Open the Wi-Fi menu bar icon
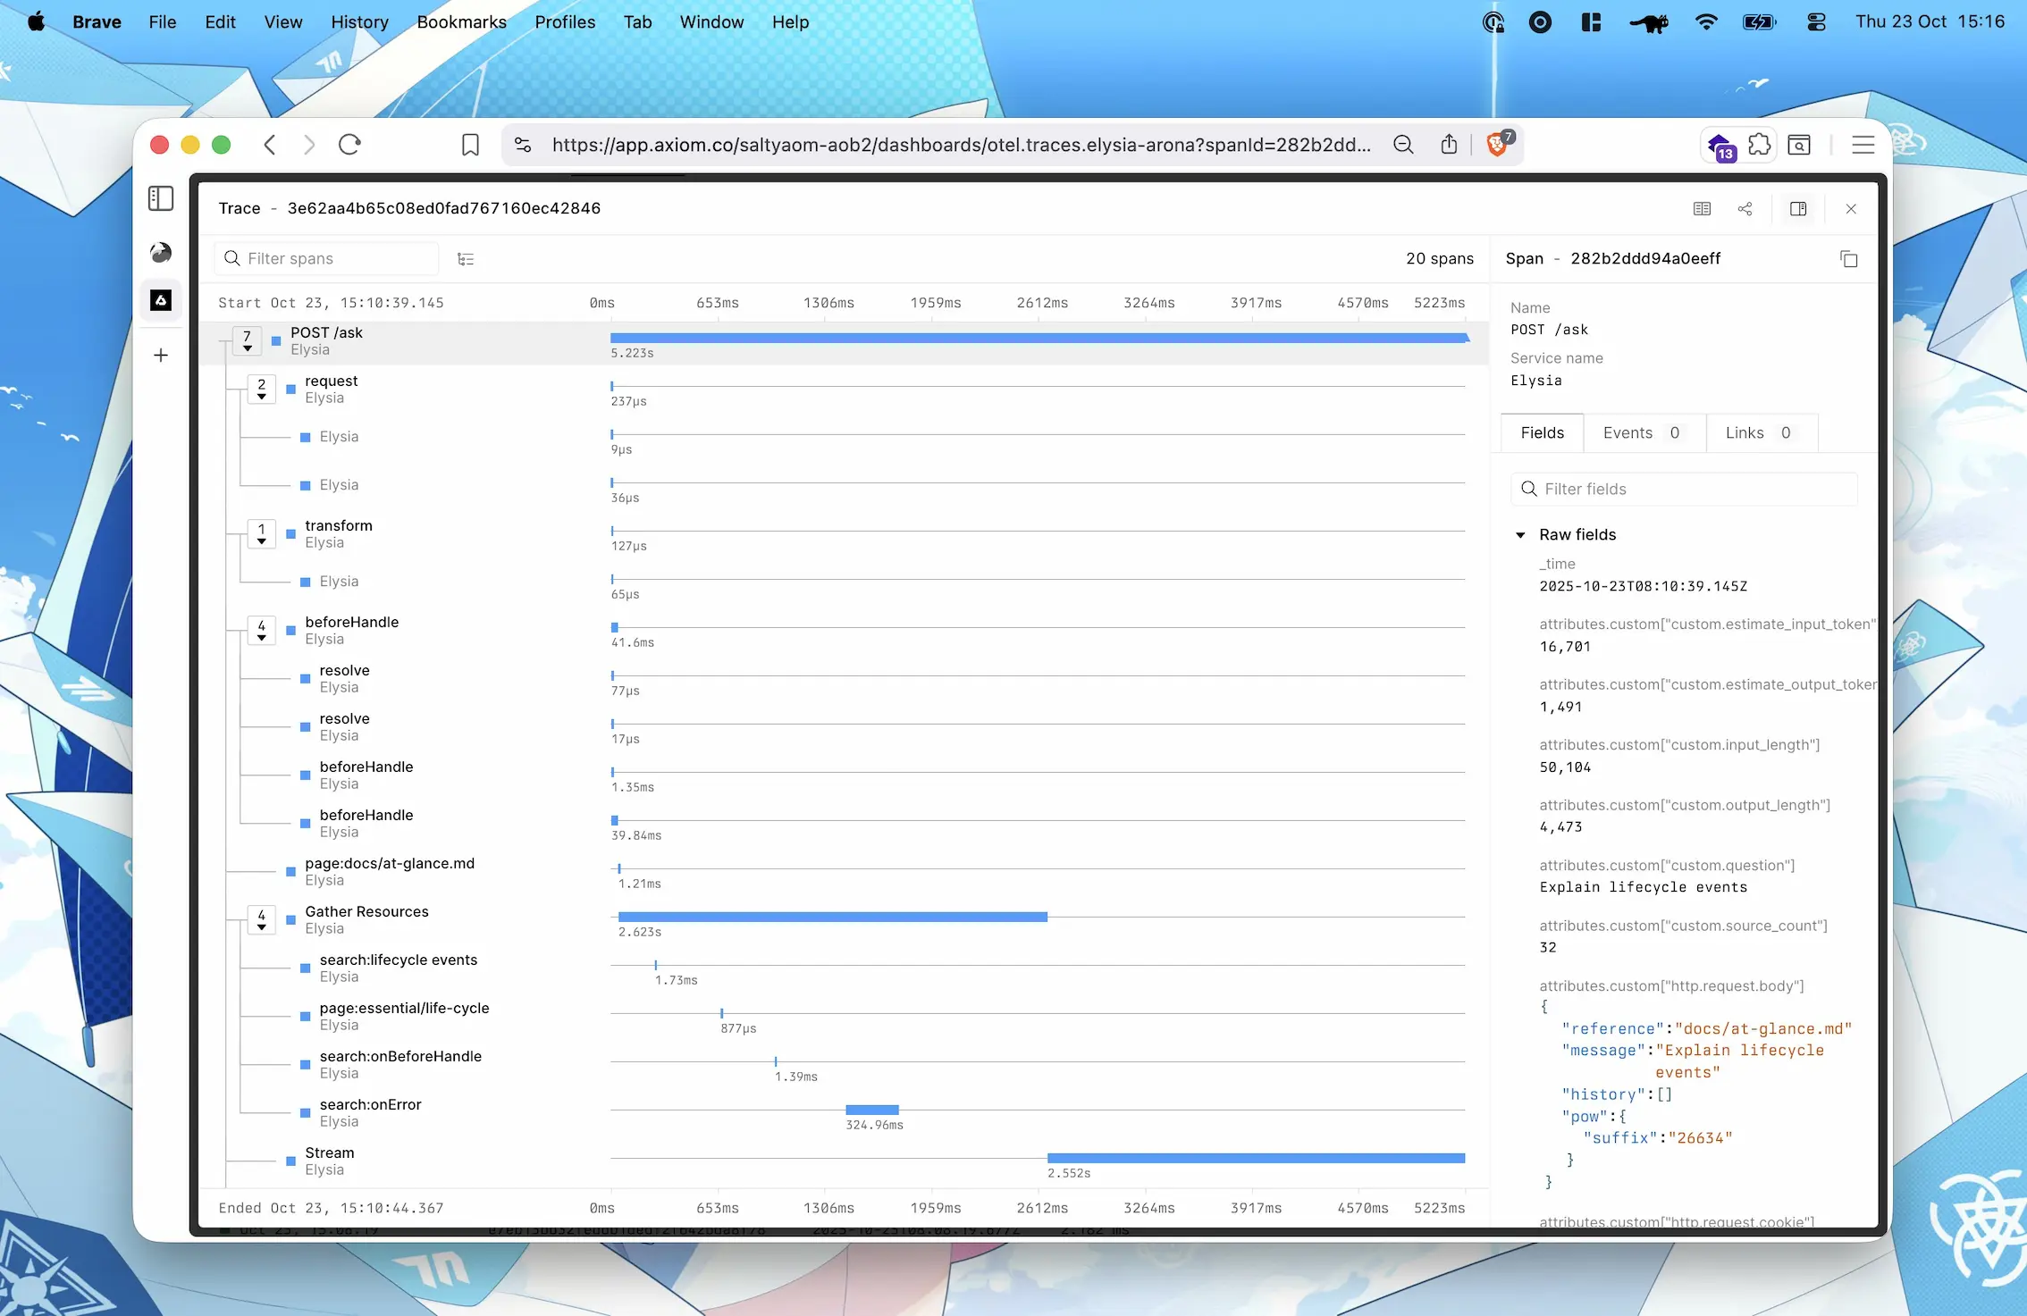Image resolution: width=2027 pixels, height=1316 pixels. (x=1706, y=21)
